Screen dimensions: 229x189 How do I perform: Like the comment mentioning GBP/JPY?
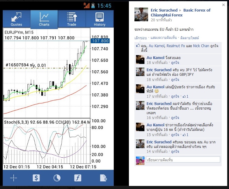point(175,80)
